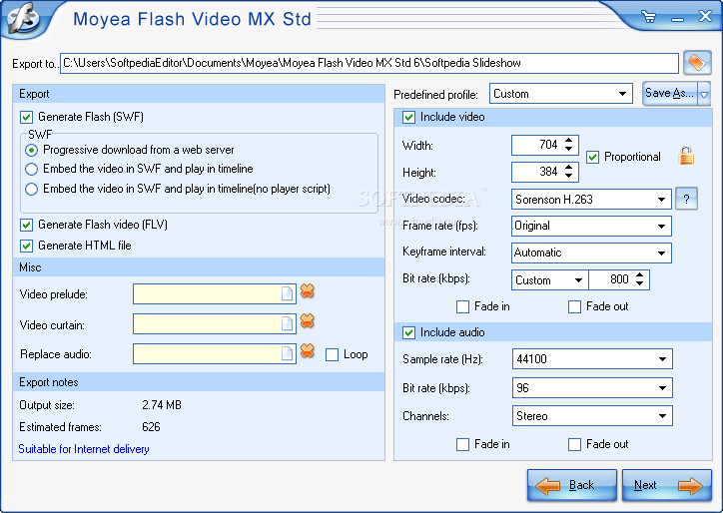Image resolution: width=723 pixels, height=513 pixels.
Task: Clear Replace audio with orange X icon
Action: click(x=308, y=350)
